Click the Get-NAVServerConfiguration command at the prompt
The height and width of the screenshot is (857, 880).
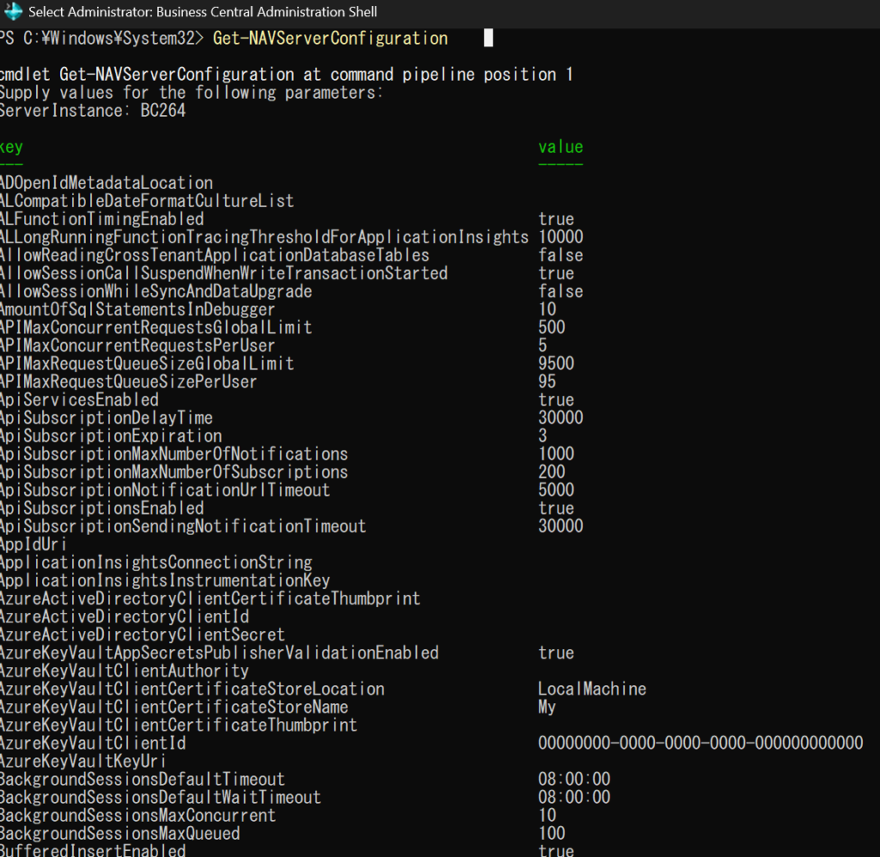coord(330,39)
